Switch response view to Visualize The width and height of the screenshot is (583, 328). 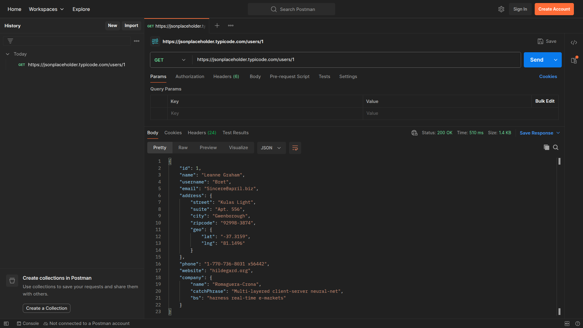pyautogui.click(x=238, y=148)
